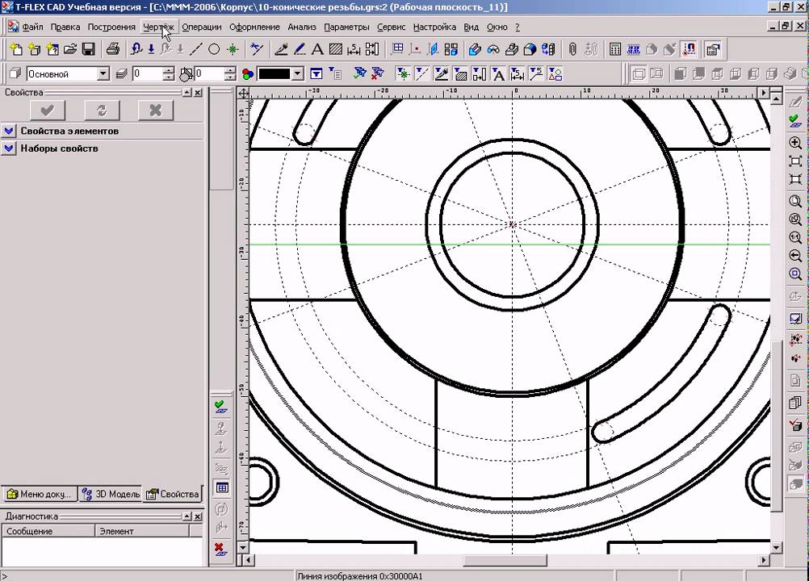Click the open folder icon
Viewport: 809px width, 581px height.
click(x=70, y=49)
